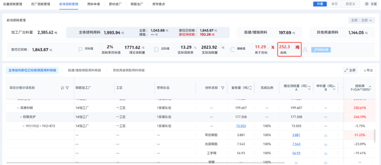Select the 开累 time range option
The height and width of the screenshot is (165, 381).
(x=320, y=4)
